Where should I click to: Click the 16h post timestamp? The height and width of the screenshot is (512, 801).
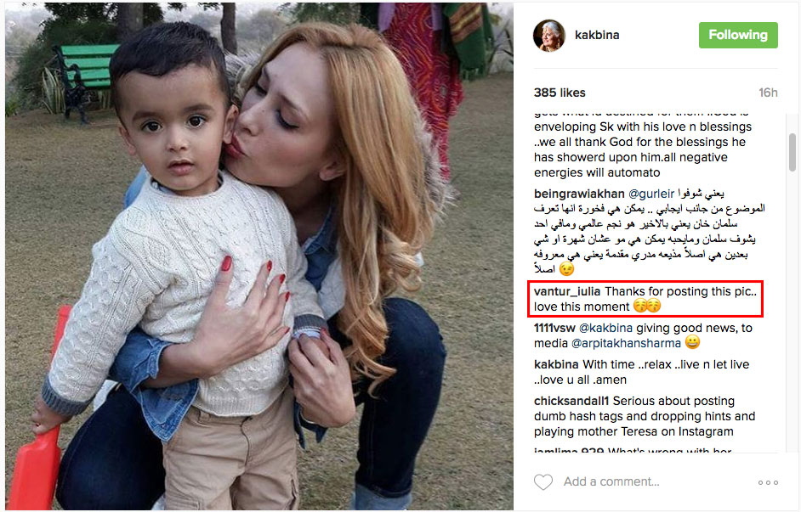[x=768, y=93]
